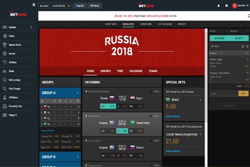The image size is (250, 167).
Task: Click the Place Bets button
Action: pos(229,106)
